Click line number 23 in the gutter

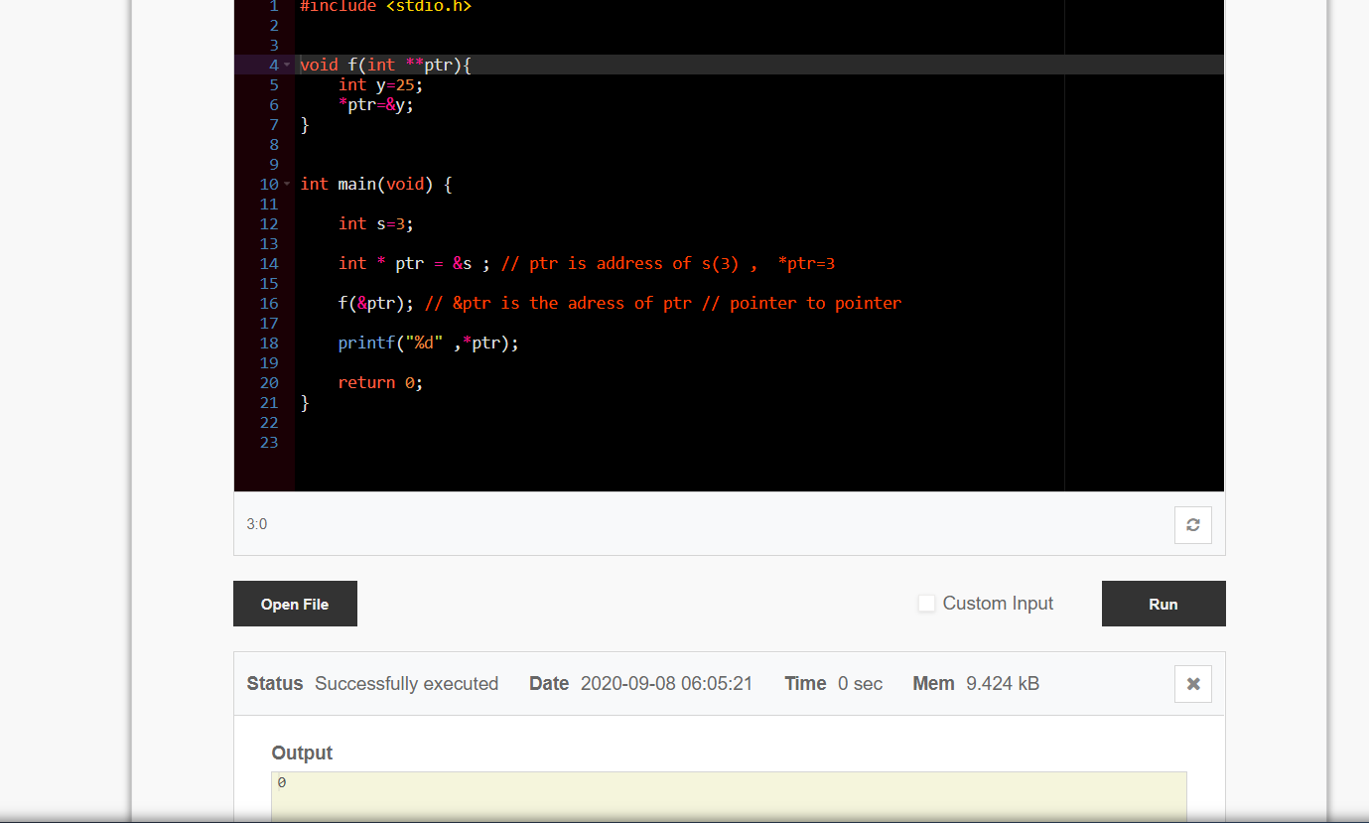[269, 442]
